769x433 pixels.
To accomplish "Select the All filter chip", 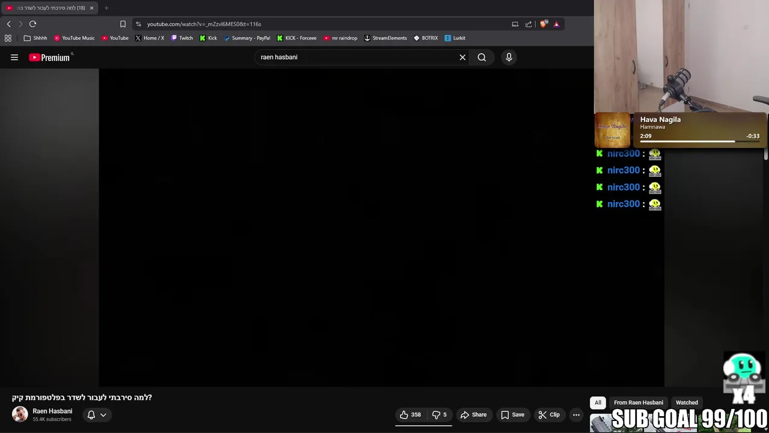I will [x=598, y=403].
